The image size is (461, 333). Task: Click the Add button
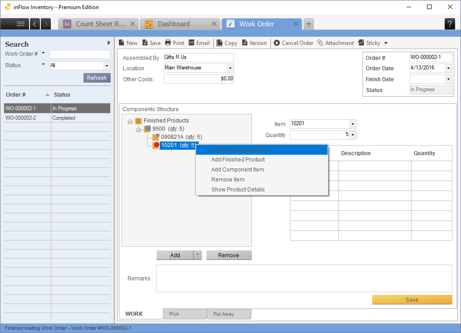coord(175,255)
